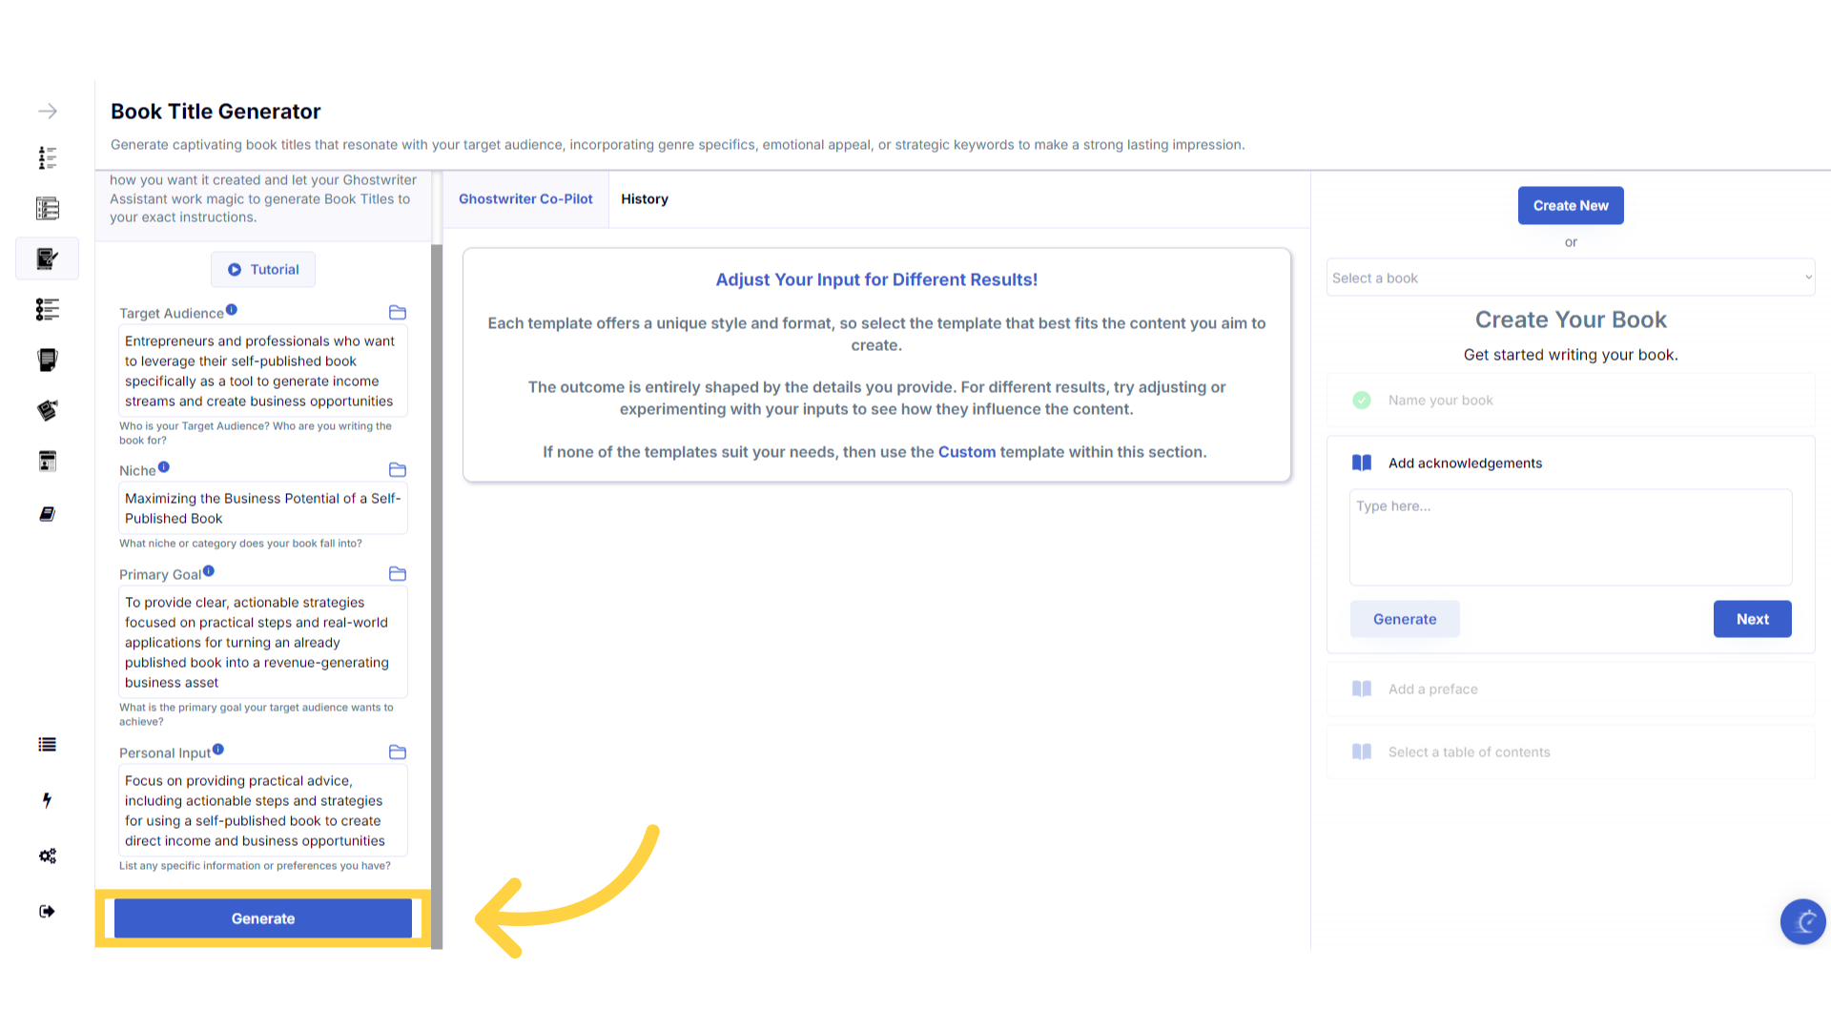Click the lightning bolt sidebar icon
Viewport: 1831px width, 1030px height.
48,800
